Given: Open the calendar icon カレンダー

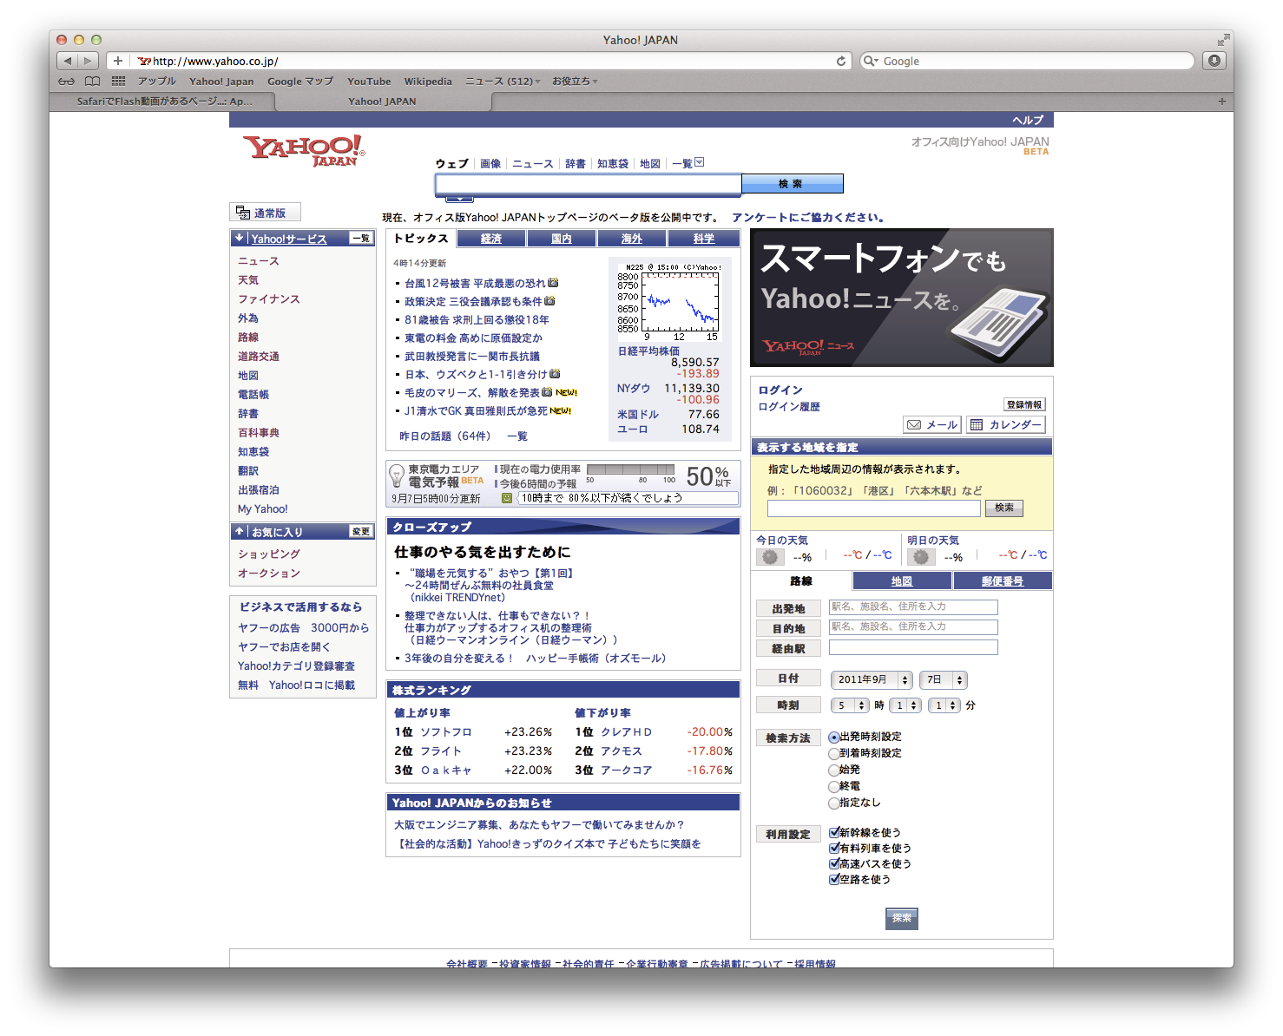Looking at the screenshot, I should click(x=1005, y=425).
